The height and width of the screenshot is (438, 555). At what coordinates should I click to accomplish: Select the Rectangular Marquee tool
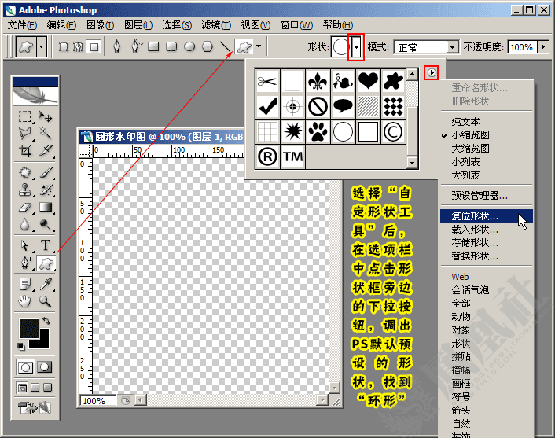pyautogui.click(x=25, y=116)
